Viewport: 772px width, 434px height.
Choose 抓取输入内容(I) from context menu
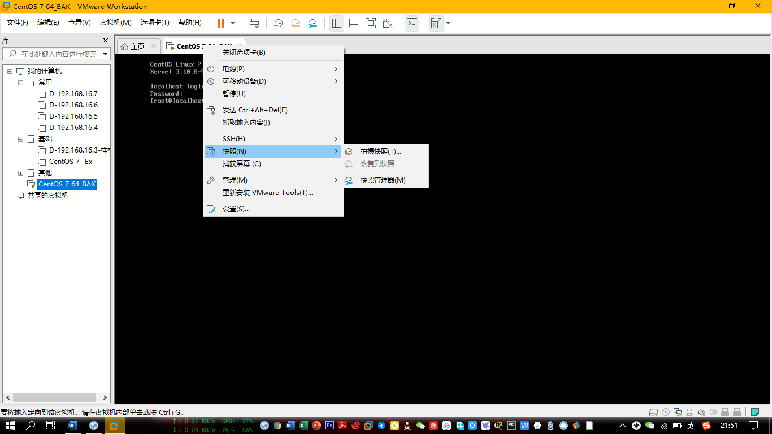[274, 123]
